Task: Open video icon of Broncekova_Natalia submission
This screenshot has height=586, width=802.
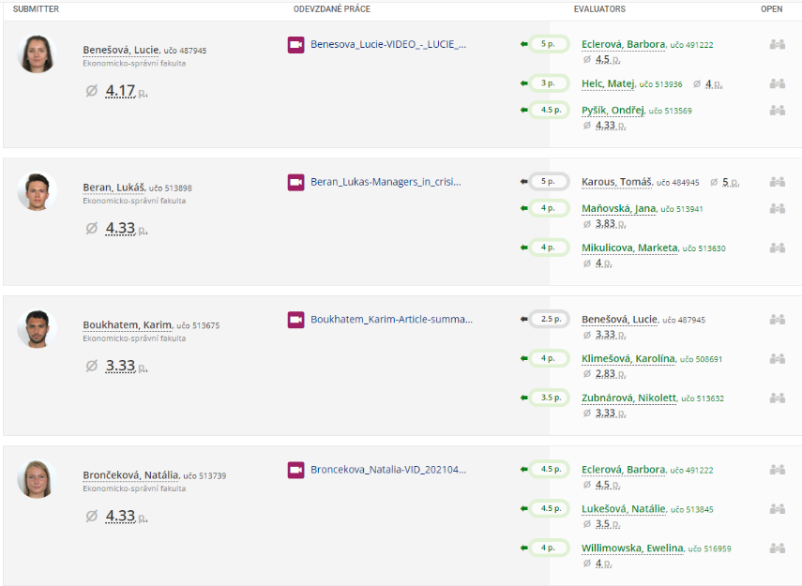Action: (x=295, y=469)
